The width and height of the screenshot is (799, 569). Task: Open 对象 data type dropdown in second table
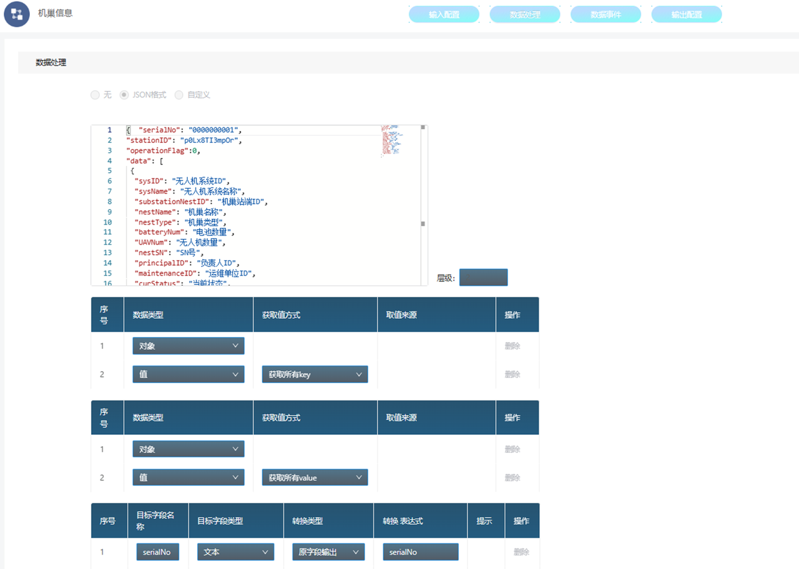[x=189, y=449]
